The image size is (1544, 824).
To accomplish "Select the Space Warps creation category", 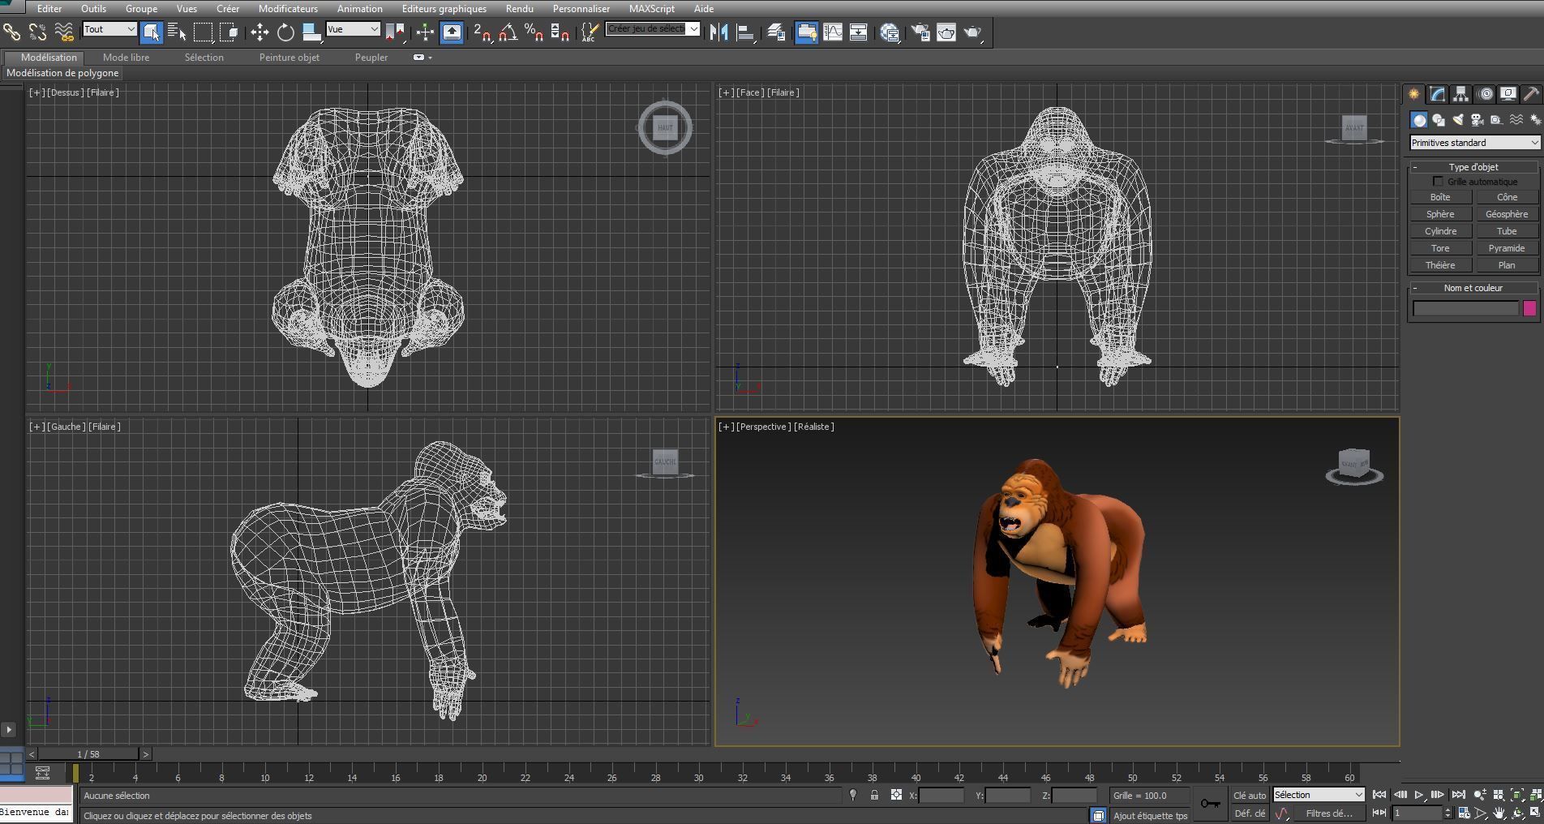I will pos(1516,120).
